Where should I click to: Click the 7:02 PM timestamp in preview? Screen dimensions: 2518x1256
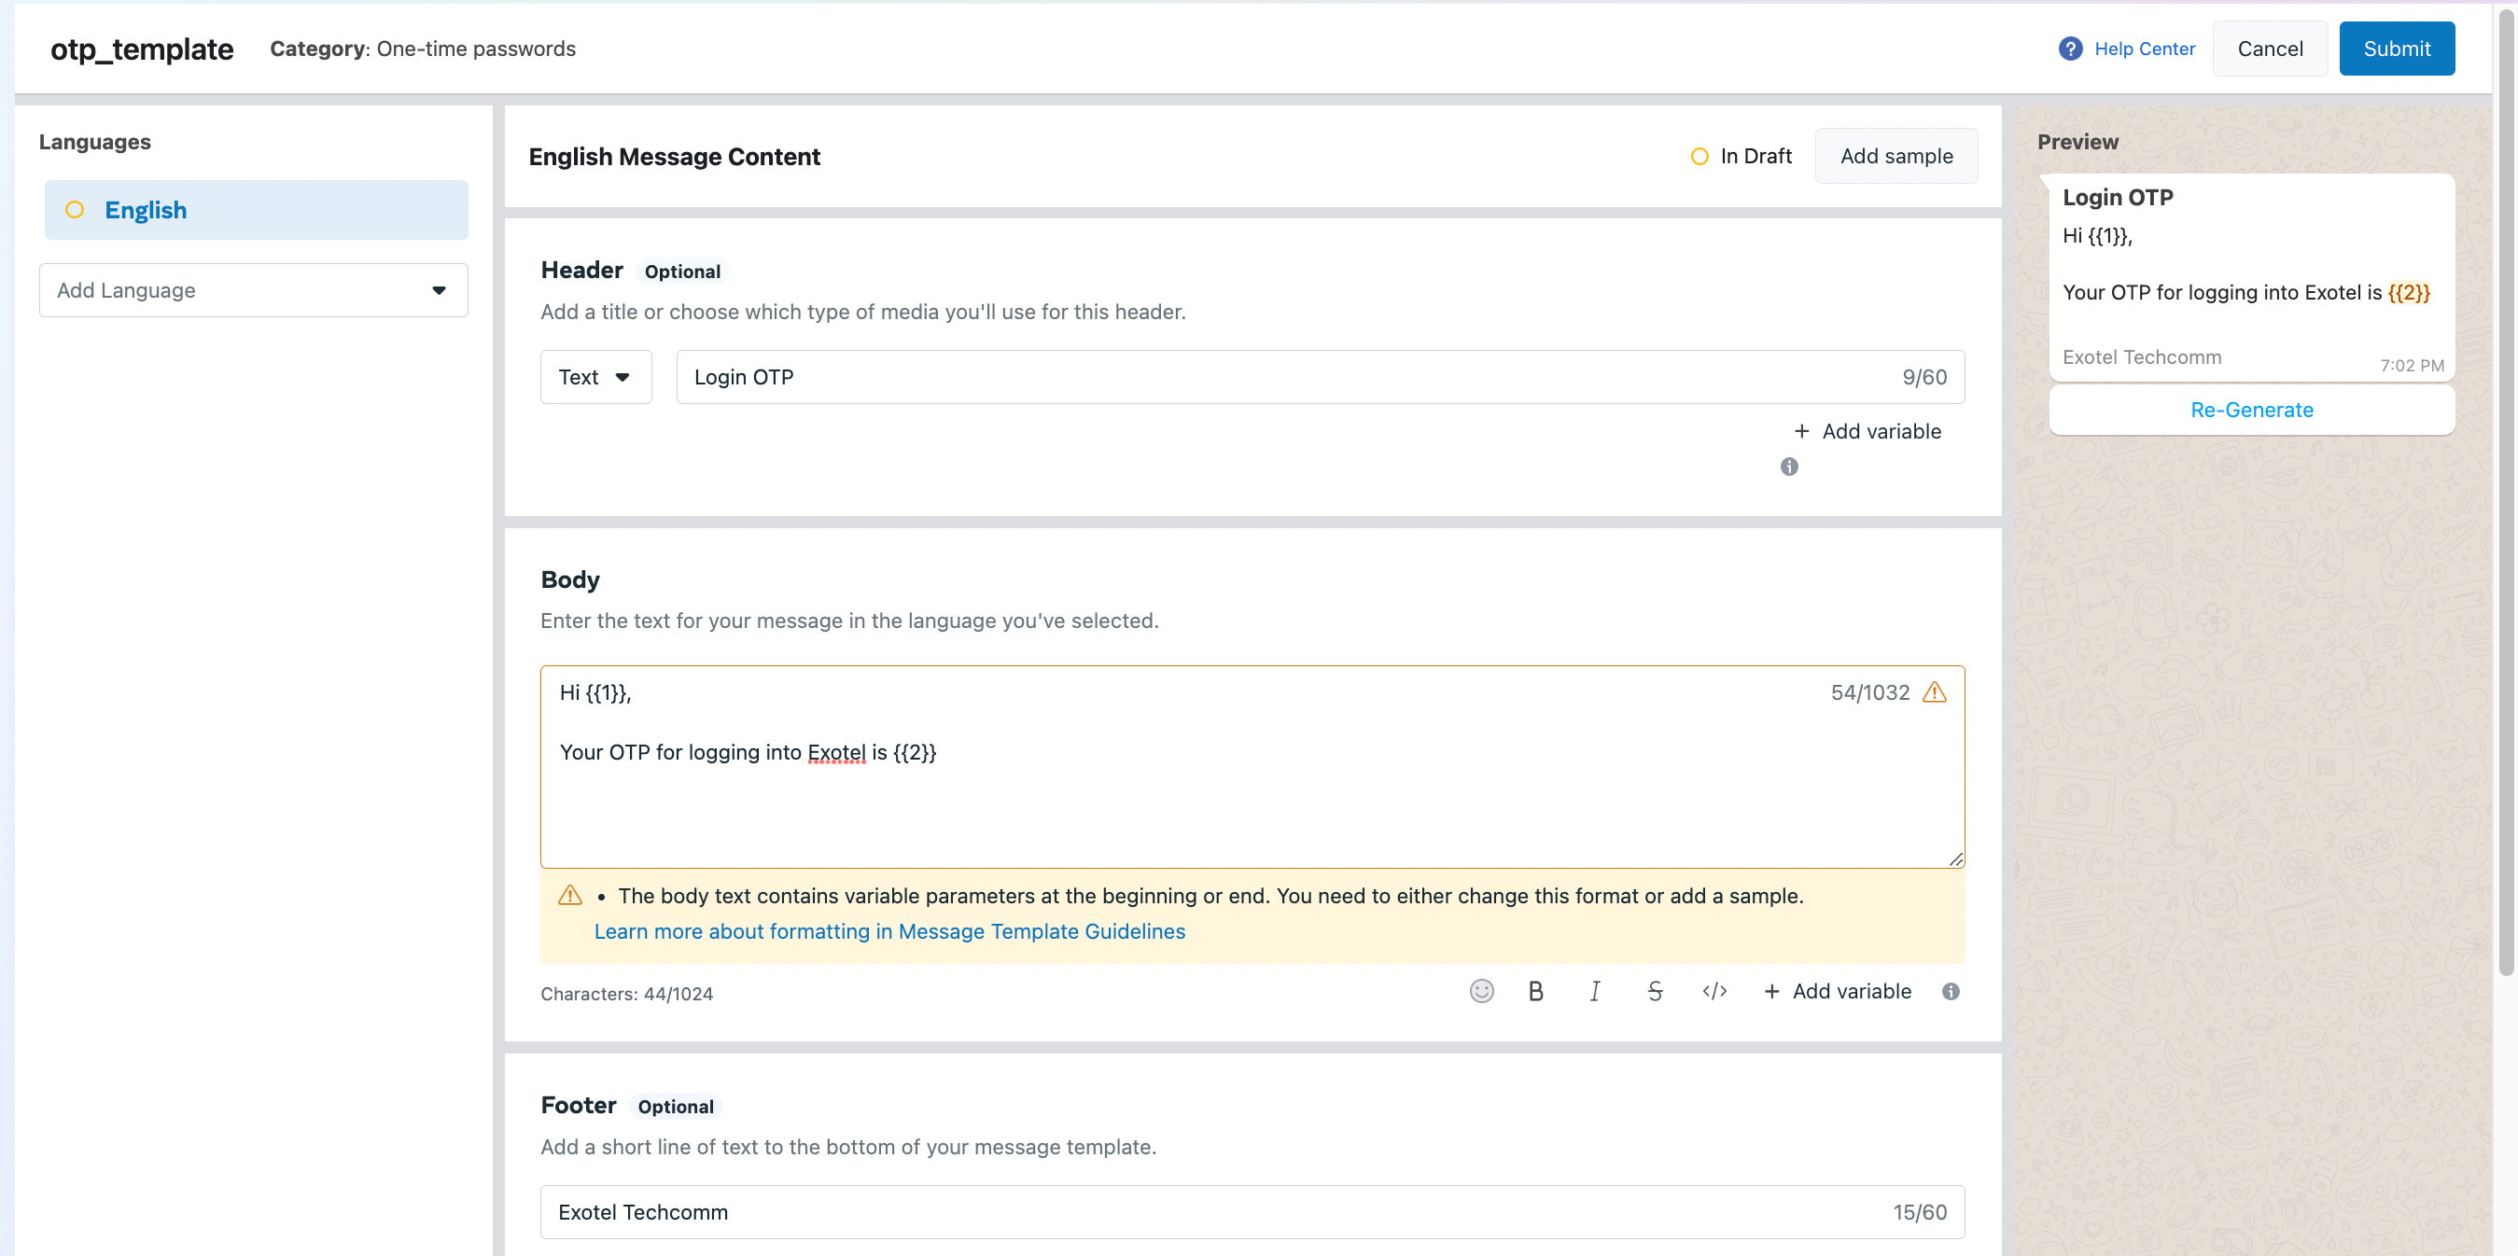2412,365
